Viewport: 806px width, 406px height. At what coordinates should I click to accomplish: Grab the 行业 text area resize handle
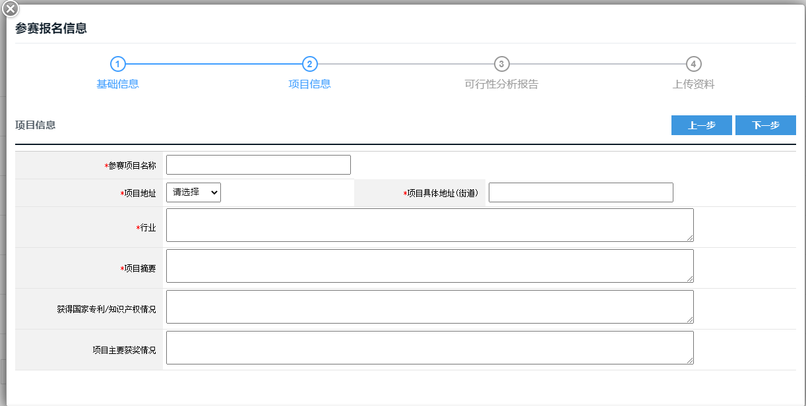(x=689, y=237)
